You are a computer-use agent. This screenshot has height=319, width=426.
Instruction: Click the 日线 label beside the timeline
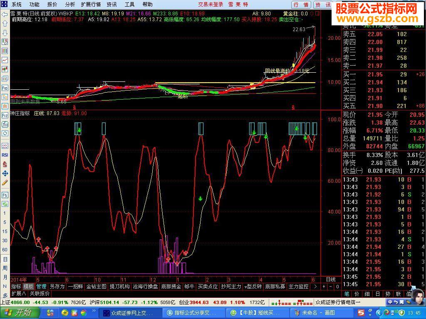(331, 279)
